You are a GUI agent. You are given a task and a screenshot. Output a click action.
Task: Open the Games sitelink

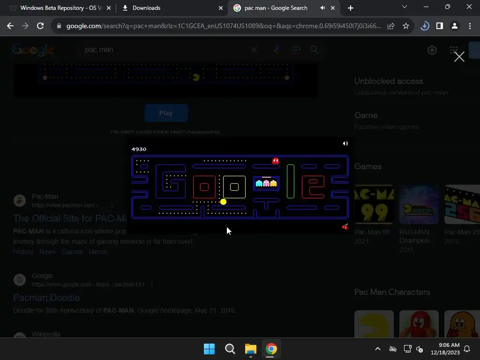coord(72,252)
